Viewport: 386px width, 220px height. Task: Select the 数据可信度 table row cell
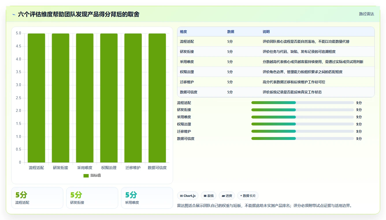(189, 92)
